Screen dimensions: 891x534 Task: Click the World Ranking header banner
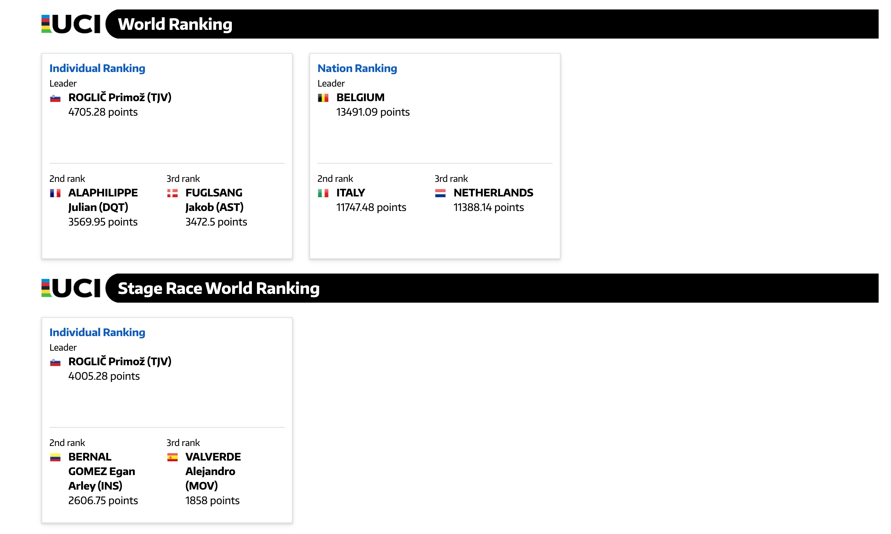pos(492,24)
